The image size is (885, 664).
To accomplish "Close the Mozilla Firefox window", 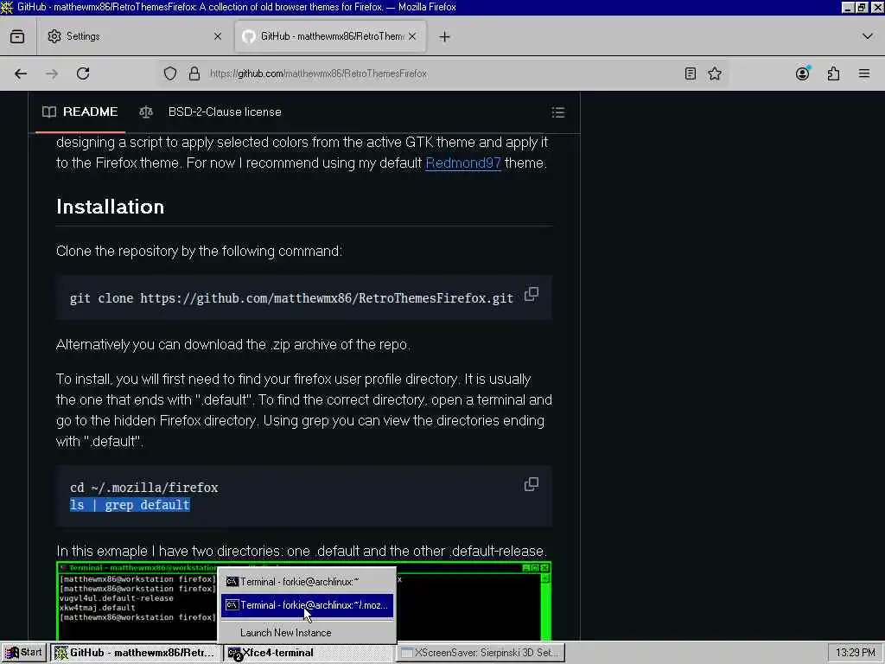I will (x=876, y=7).
